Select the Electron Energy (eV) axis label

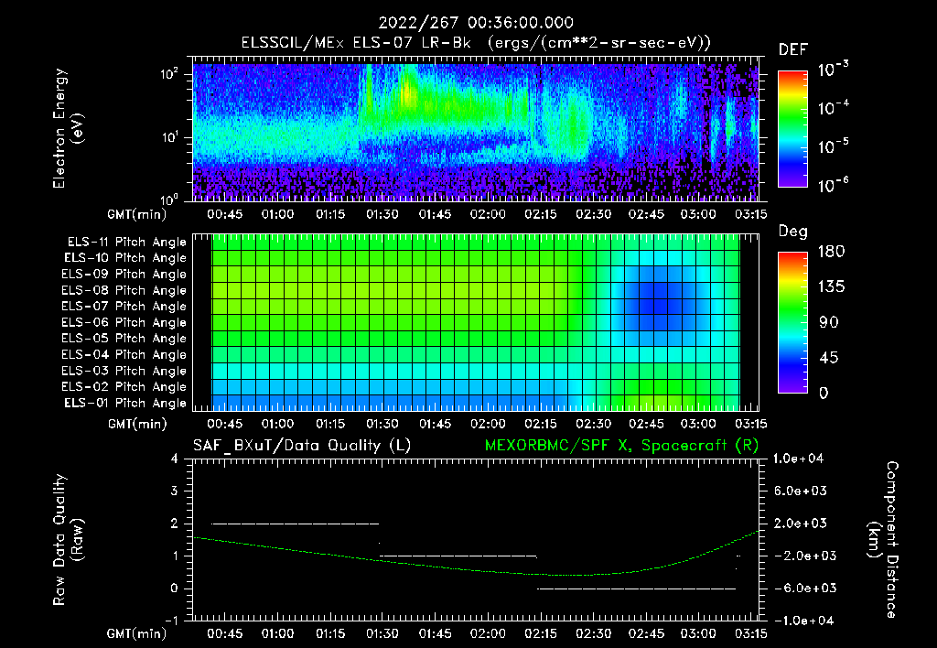coord(68,128)
